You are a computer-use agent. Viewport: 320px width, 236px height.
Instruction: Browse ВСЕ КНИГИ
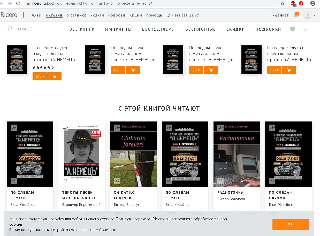coord(82,29)
